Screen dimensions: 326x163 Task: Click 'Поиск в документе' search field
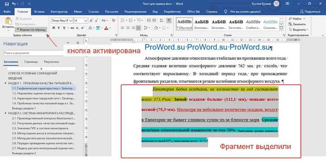33,53
